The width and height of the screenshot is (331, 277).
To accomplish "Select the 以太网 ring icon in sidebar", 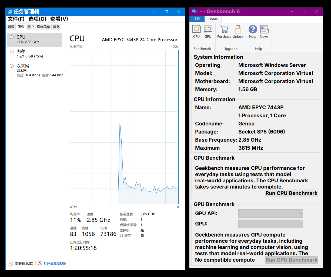I will pyautogui.click(x=12, y=66).
